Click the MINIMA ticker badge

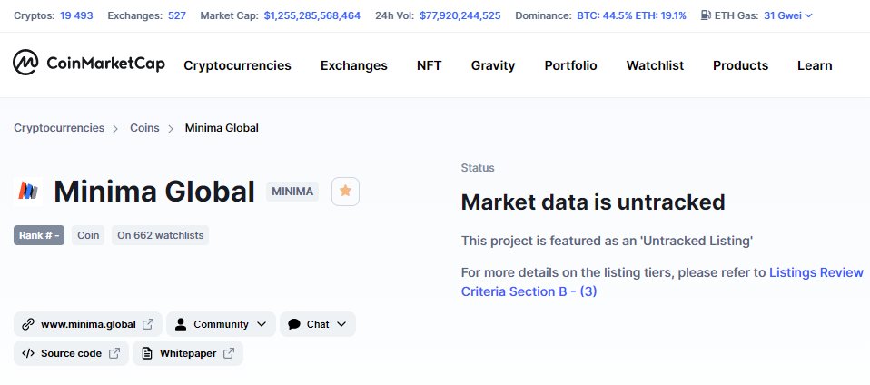[292, 192]
